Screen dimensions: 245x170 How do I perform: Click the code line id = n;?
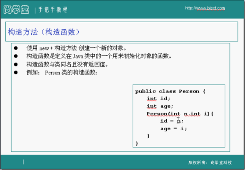[172, 121]
